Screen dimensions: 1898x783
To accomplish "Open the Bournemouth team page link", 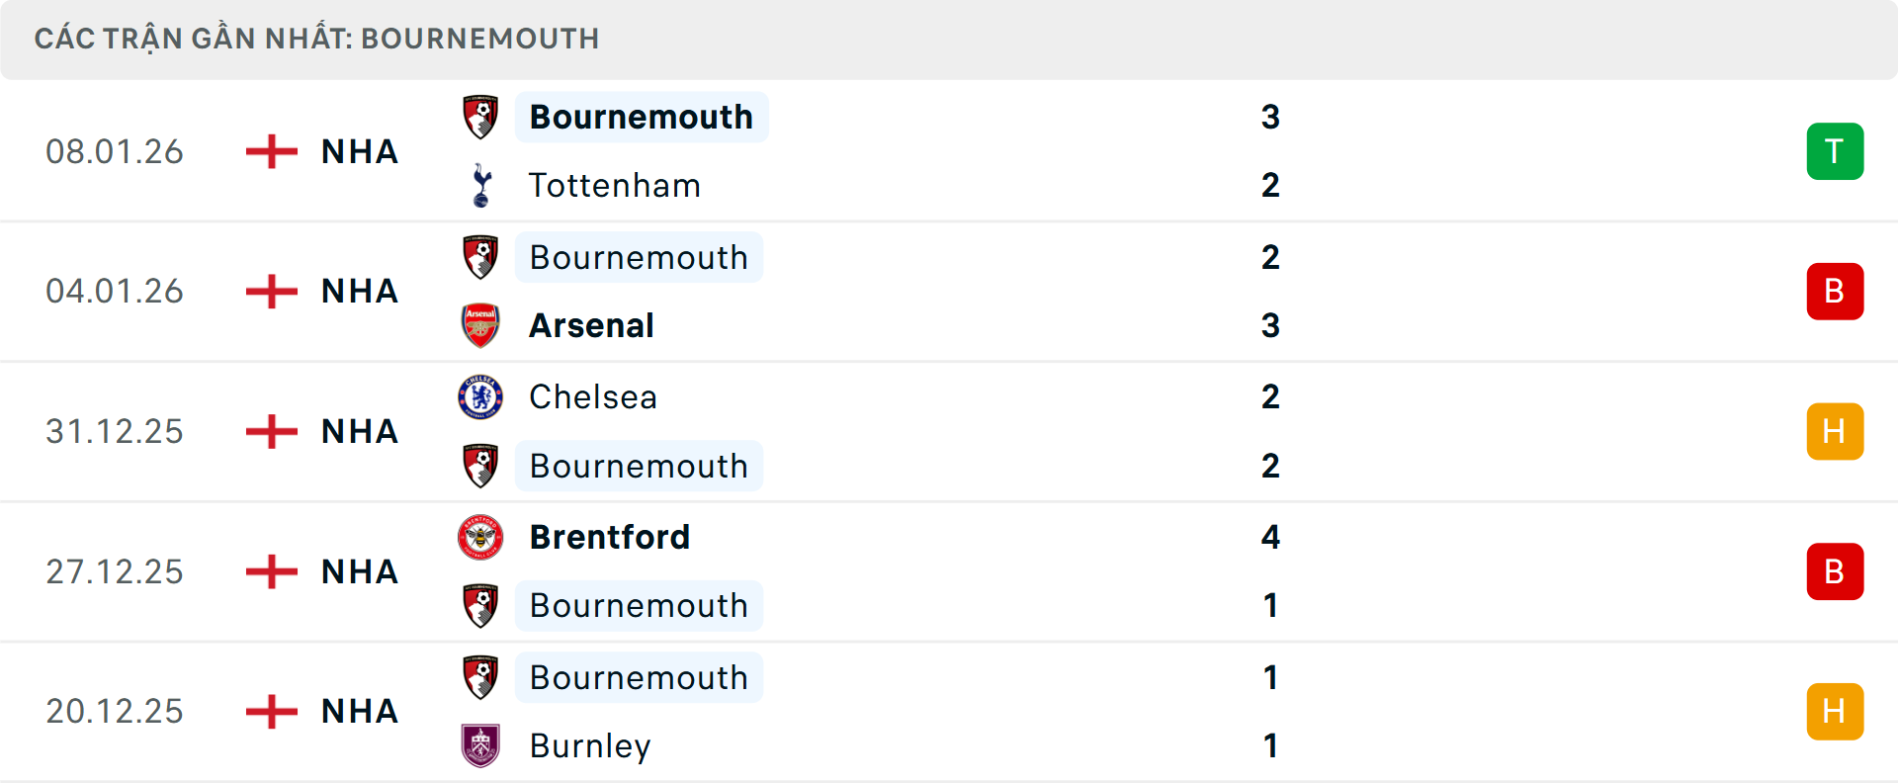I will point(642,116).
